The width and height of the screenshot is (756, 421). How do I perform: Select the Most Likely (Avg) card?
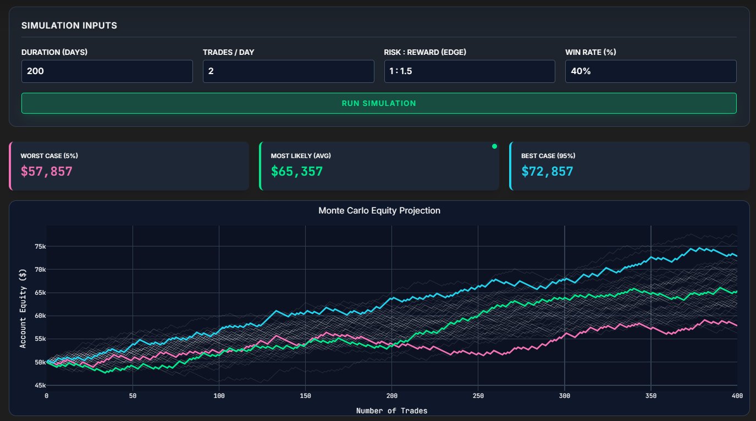(x=379, y=165)
